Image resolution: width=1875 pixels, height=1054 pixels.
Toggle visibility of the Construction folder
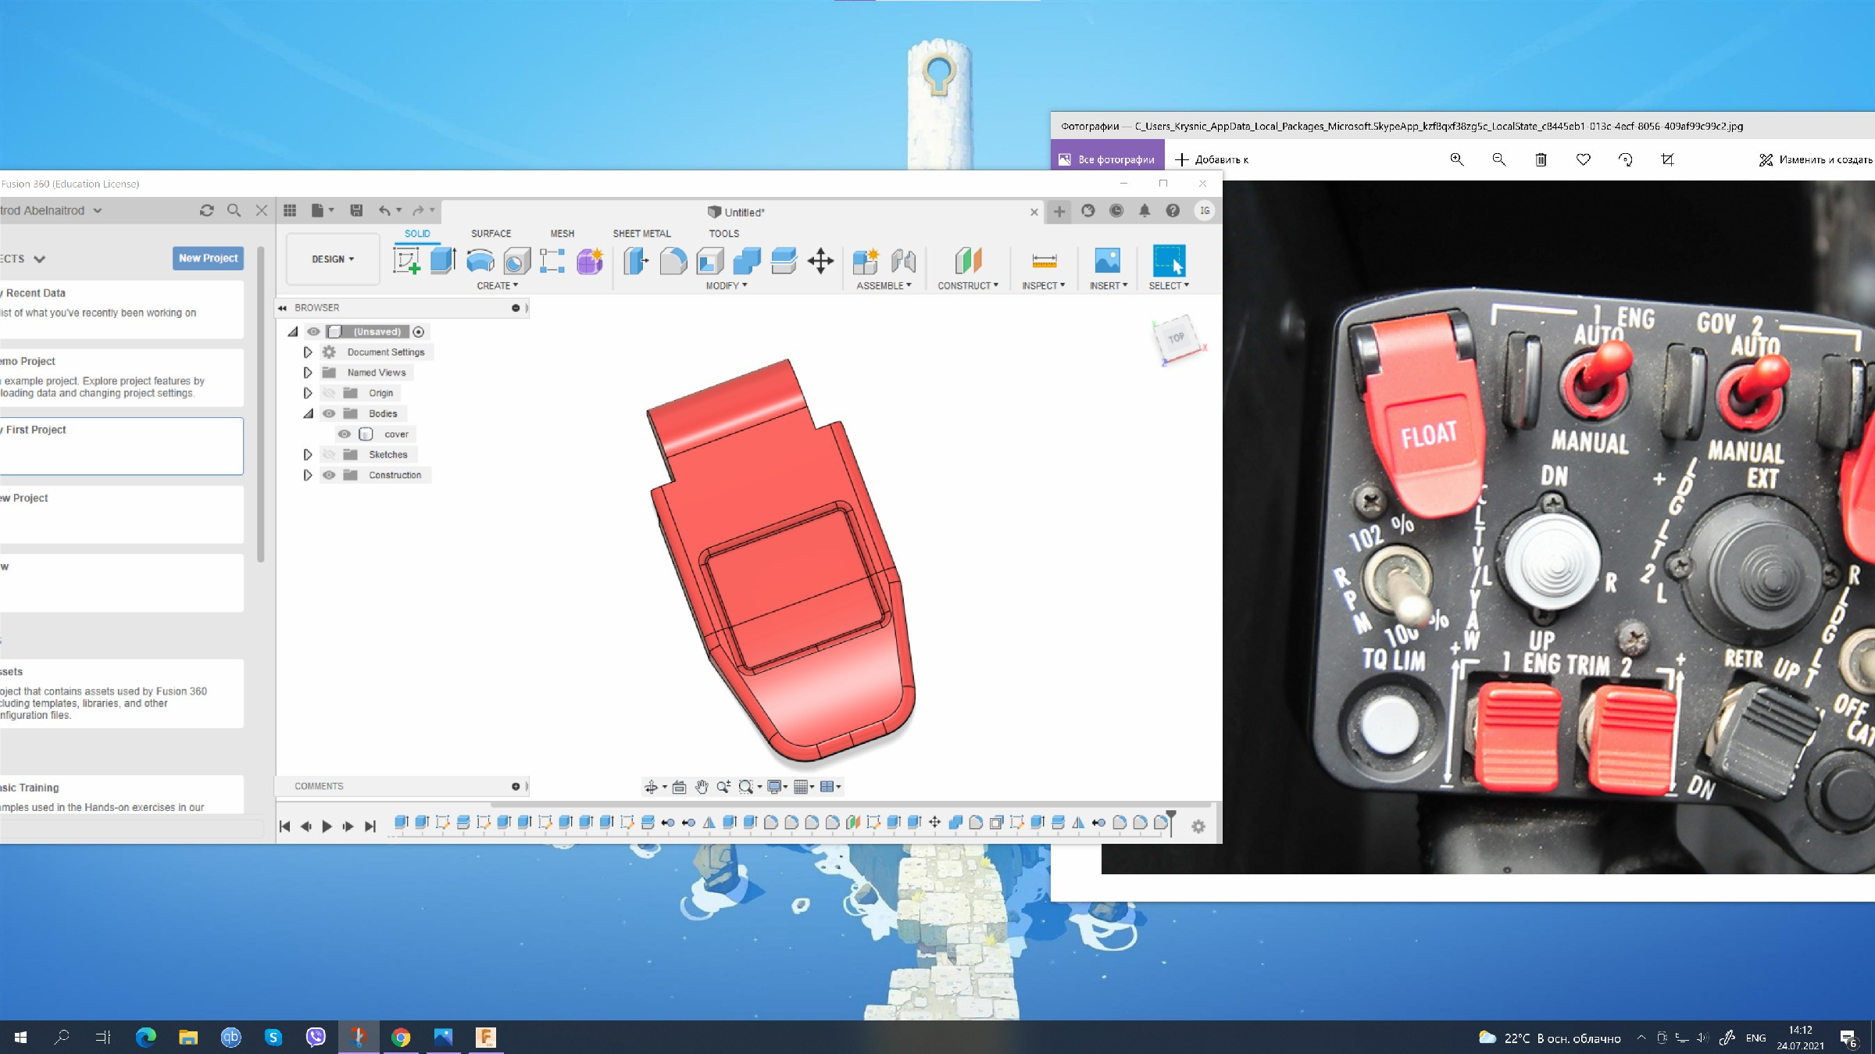[329, 475]
